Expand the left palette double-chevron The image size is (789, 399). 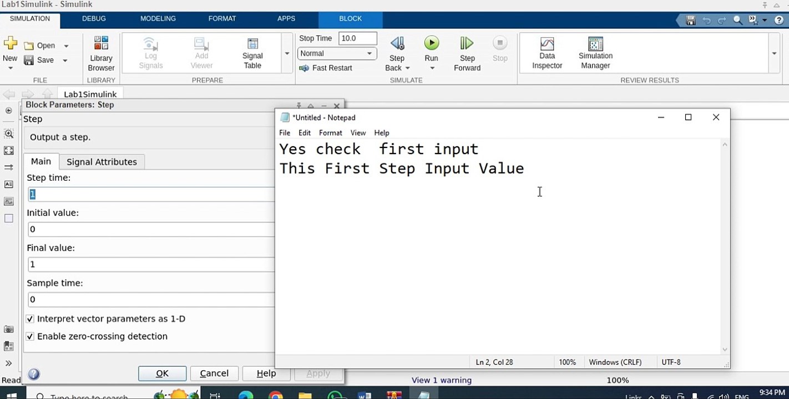coord(9,364)
